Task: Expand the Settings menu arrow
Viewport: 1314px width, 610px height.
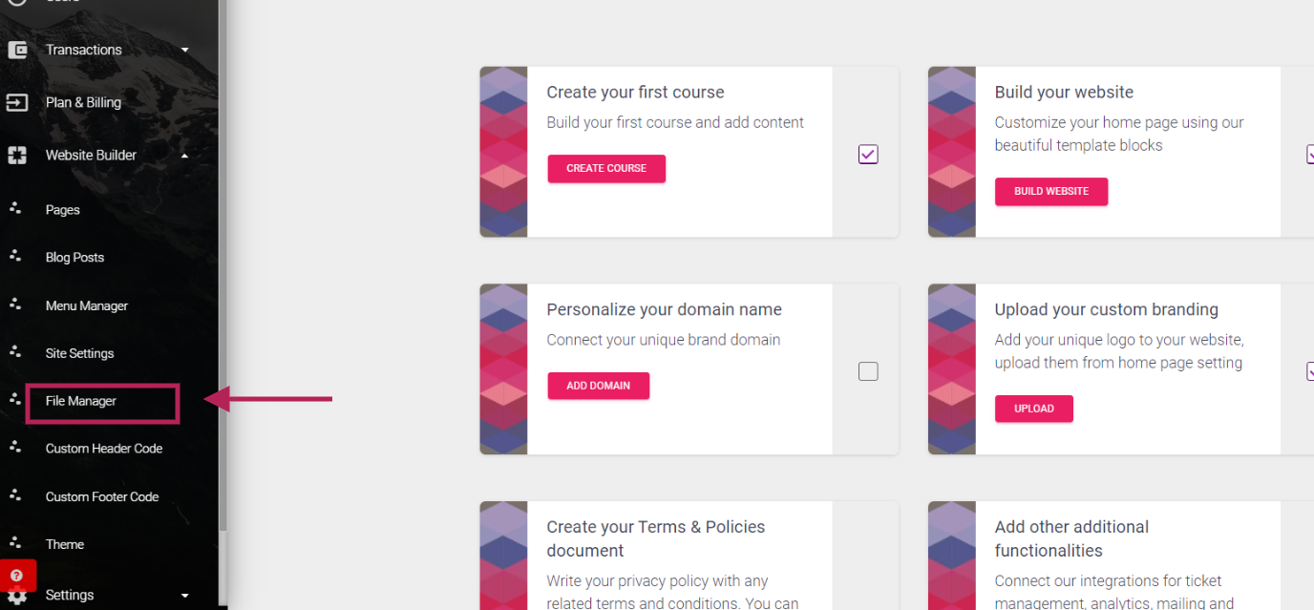Action: [185, 596]
